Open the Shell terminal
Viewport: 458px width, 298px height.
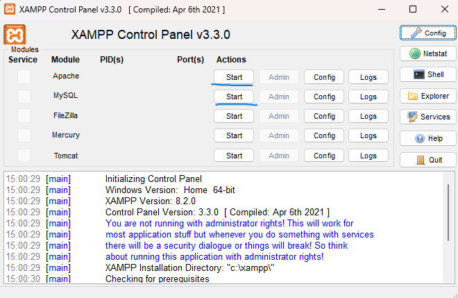[x=427, y=74]
